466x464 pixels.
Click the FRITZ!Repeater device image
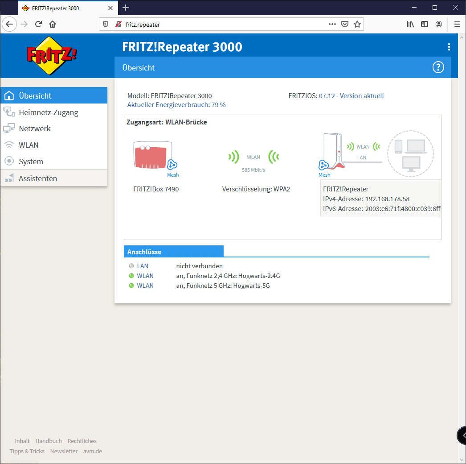point(334,151)
